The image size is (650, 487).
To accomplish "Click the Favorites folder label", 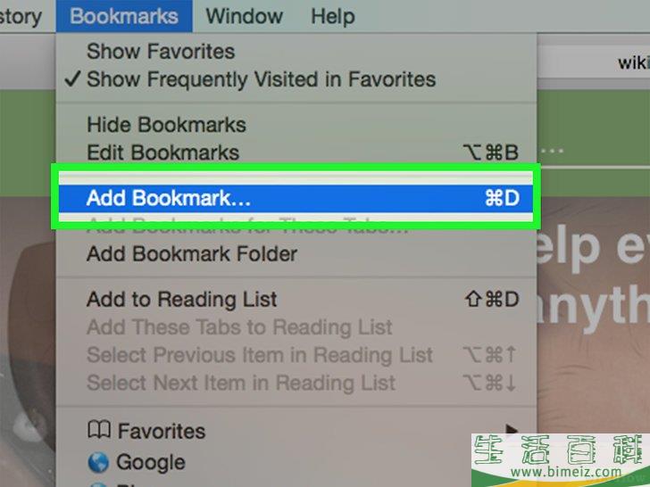I will [162, 431].
